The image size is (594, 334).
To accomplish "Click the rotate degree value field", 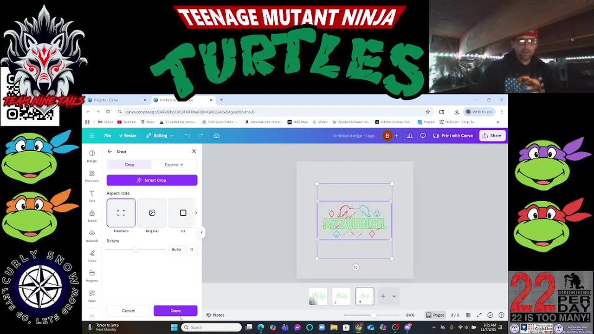I will click(191, 250).
